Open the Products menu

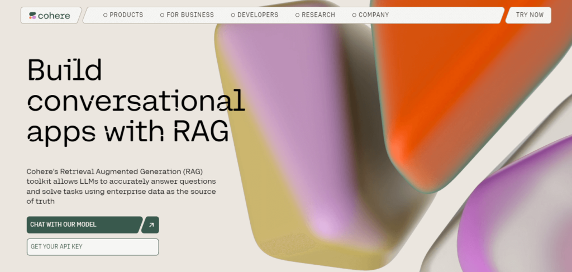tap(123, 15)
